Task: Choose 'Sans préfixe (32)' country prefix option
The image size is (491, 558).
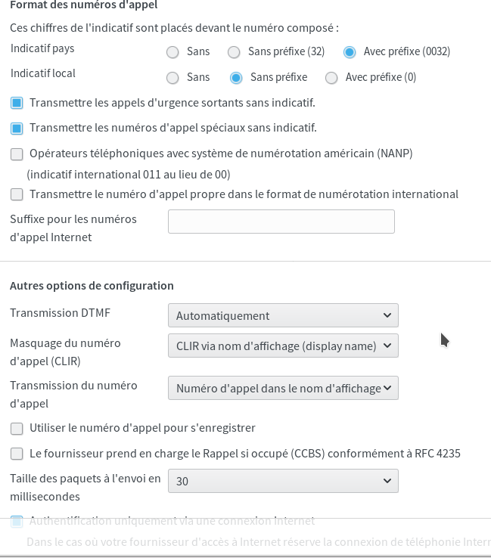Action: point(234,52)
